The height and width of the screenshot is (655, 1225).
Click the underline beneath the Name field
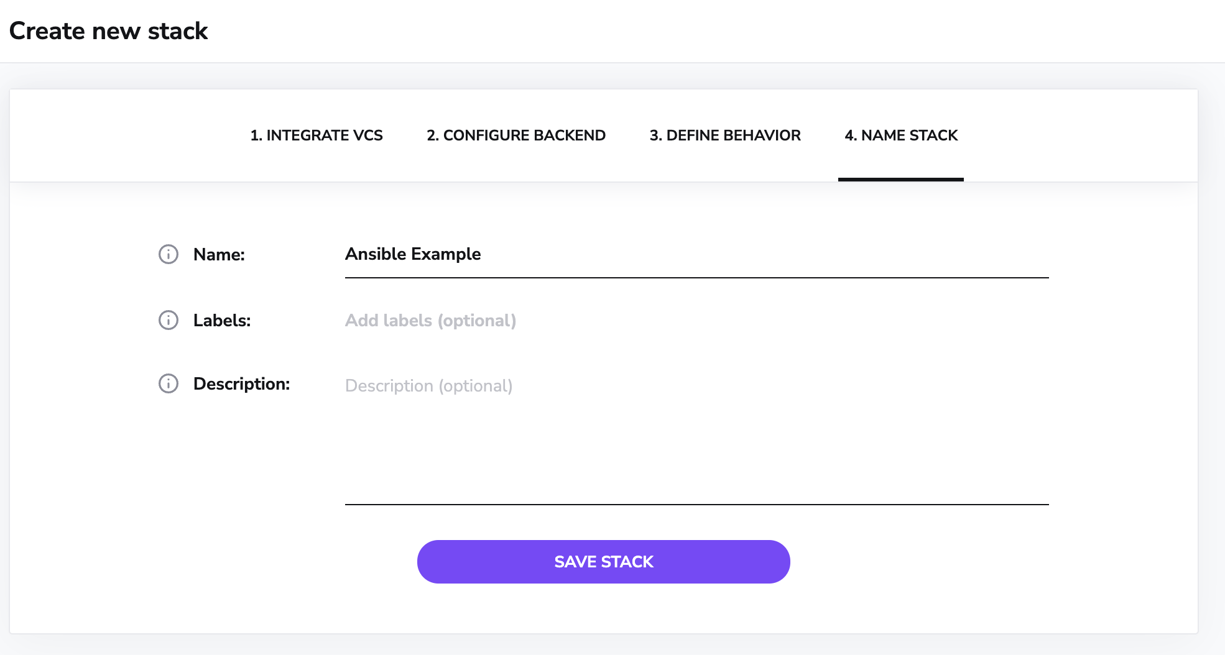[x=696, y=278]
